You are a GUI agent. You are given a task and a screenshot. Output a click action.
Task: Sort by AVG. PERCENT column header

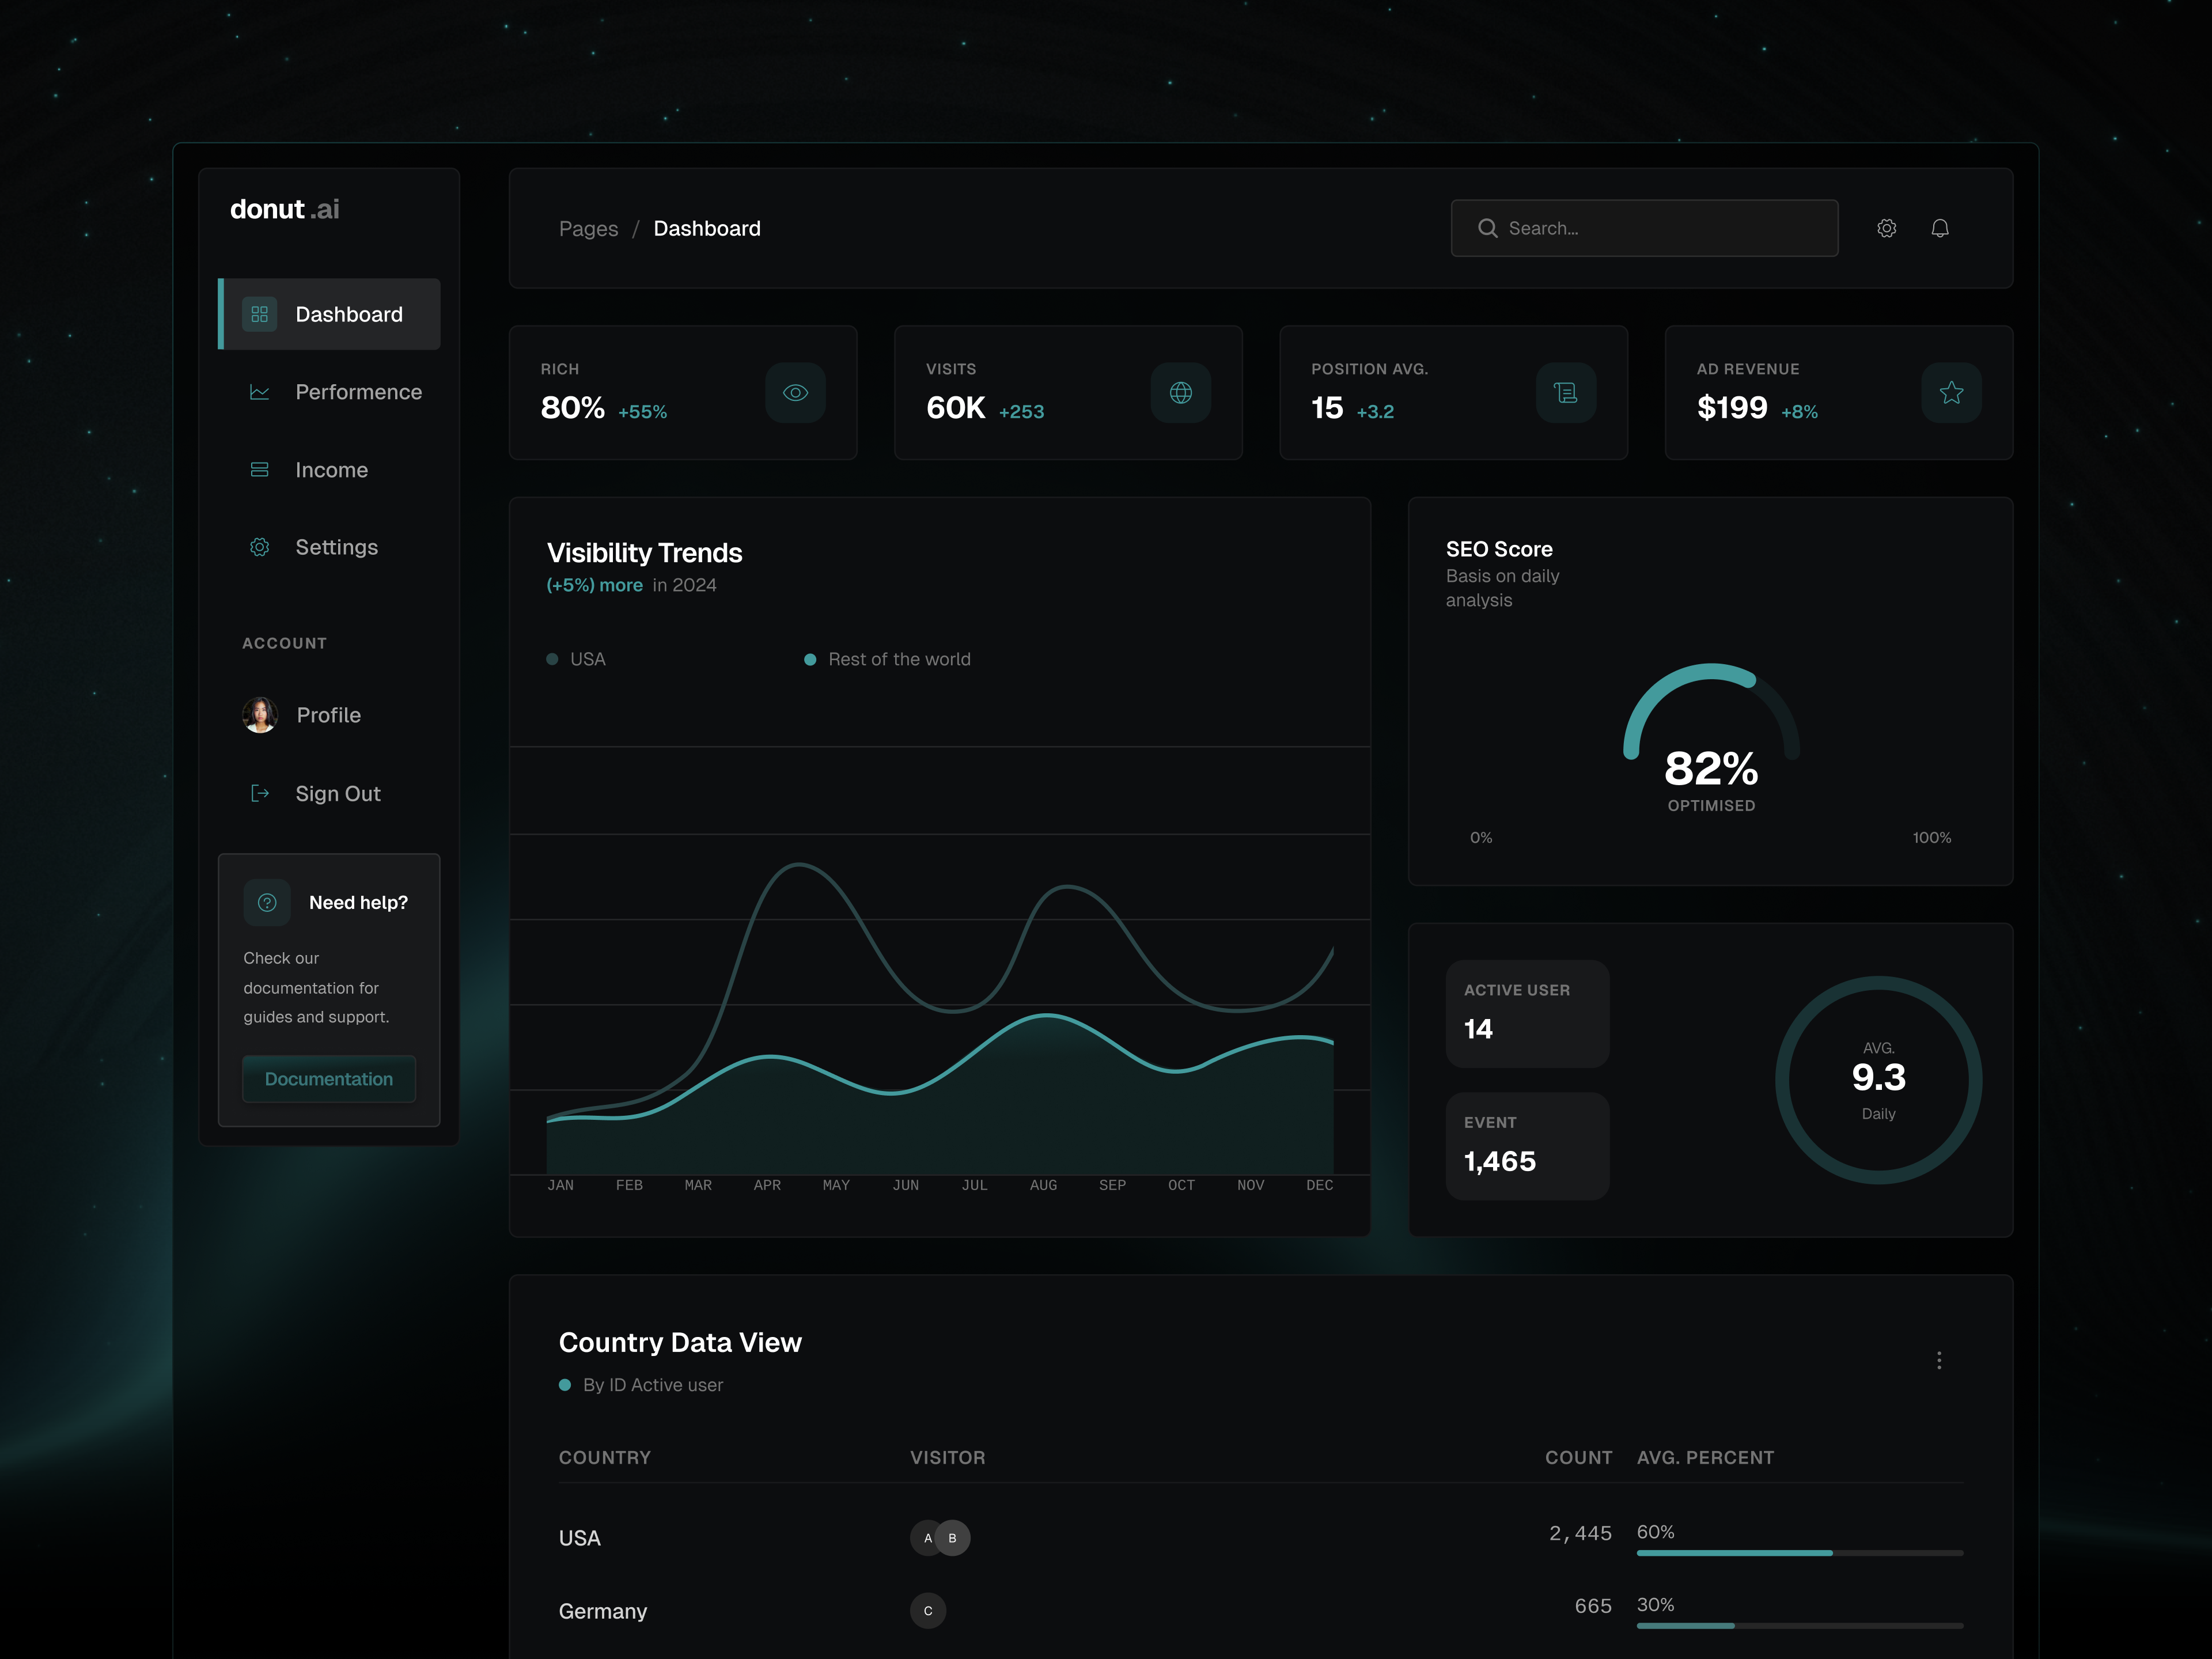[1705, 1458]
